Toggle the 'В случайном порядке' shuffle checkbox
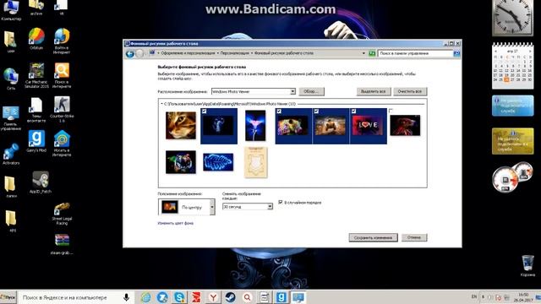Viewport: 541px width, 304px height. click(x=281, y=202)
